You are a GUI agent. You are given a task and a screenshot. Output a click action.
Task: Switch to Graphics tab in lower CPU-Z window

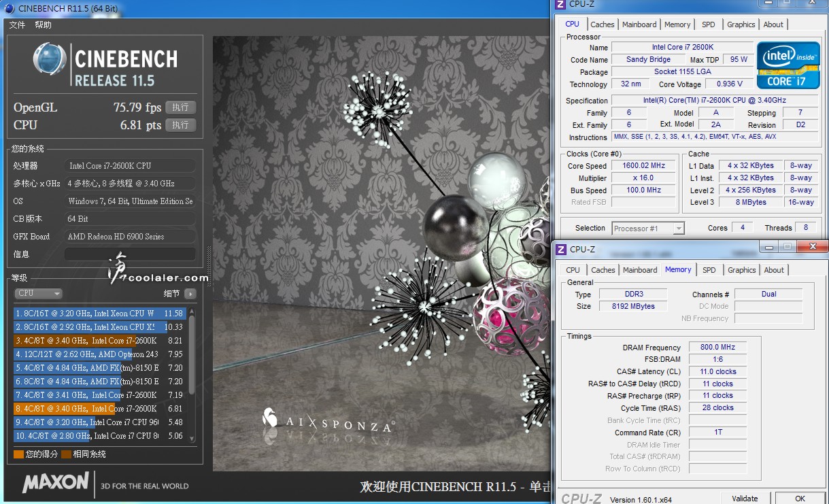coord(742,270)
